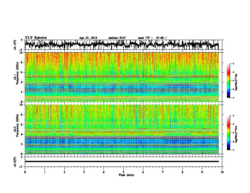Click the ch.1(V) waveform axis label
Viewport: 250px width, 193px height.
click(x=15, y=45)
